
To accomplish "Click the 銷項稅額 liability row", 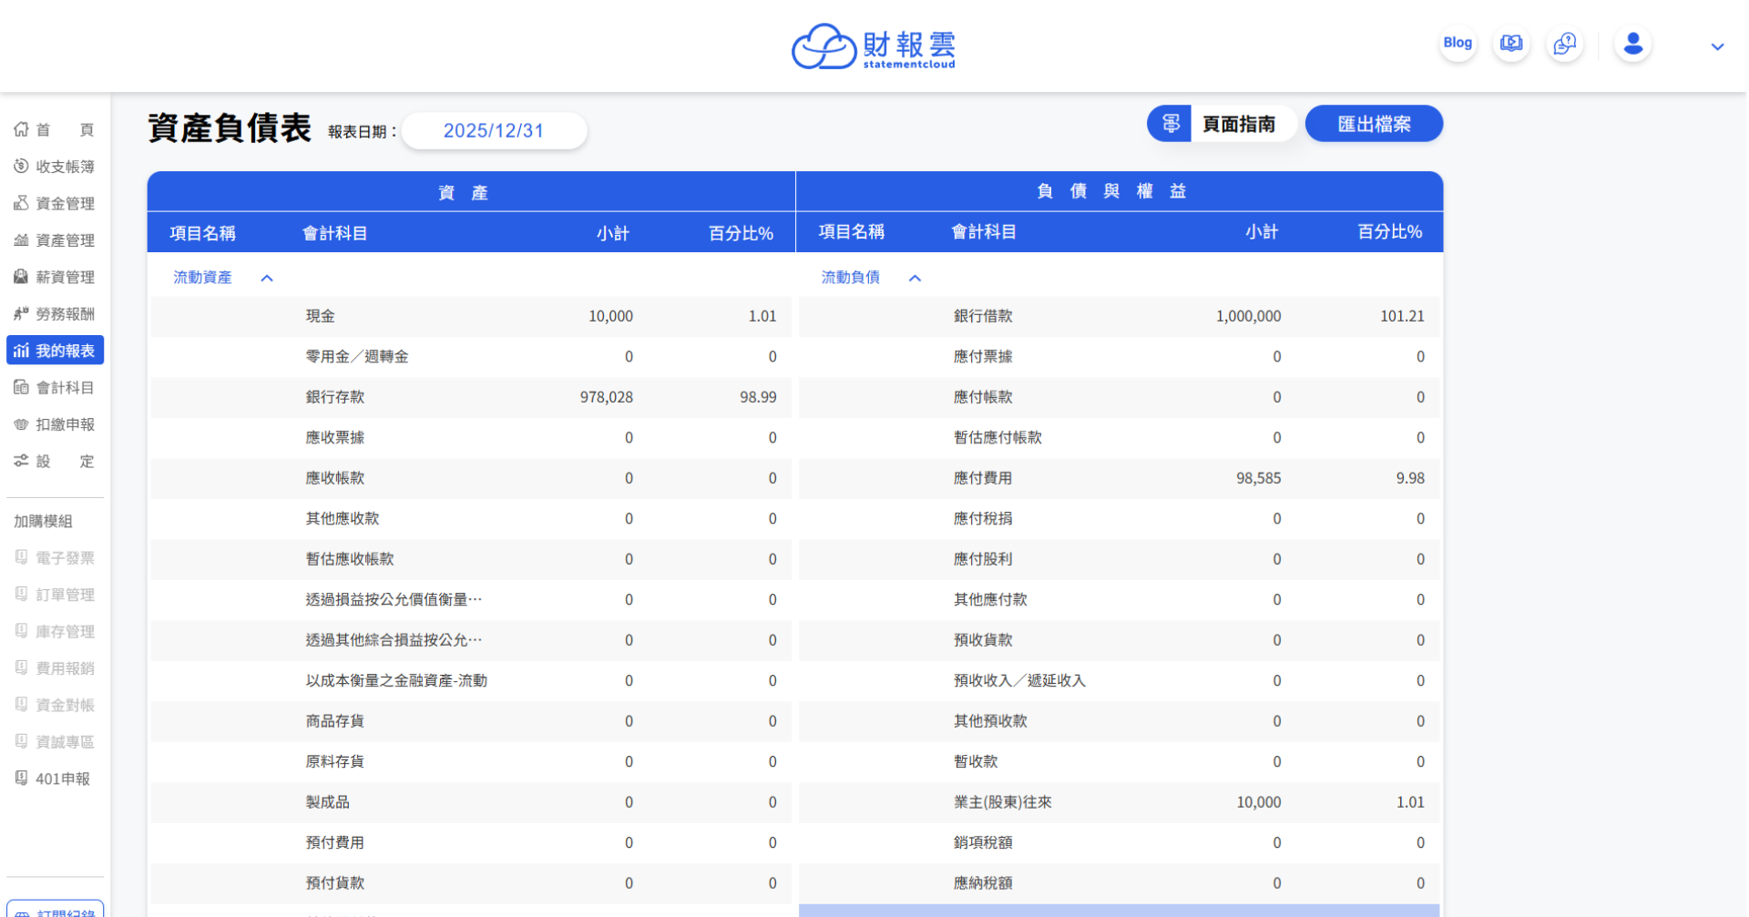I will tap(1120, 843).
